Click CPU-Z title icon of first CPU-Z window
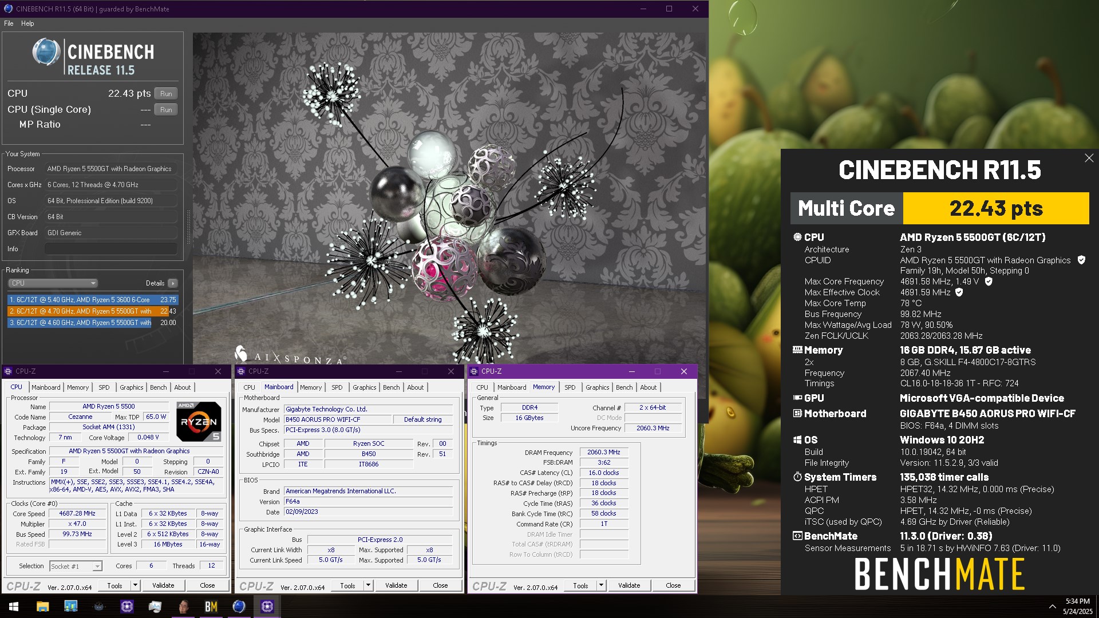The width and height of the screenshot is (1099, 618). (8, 371)
